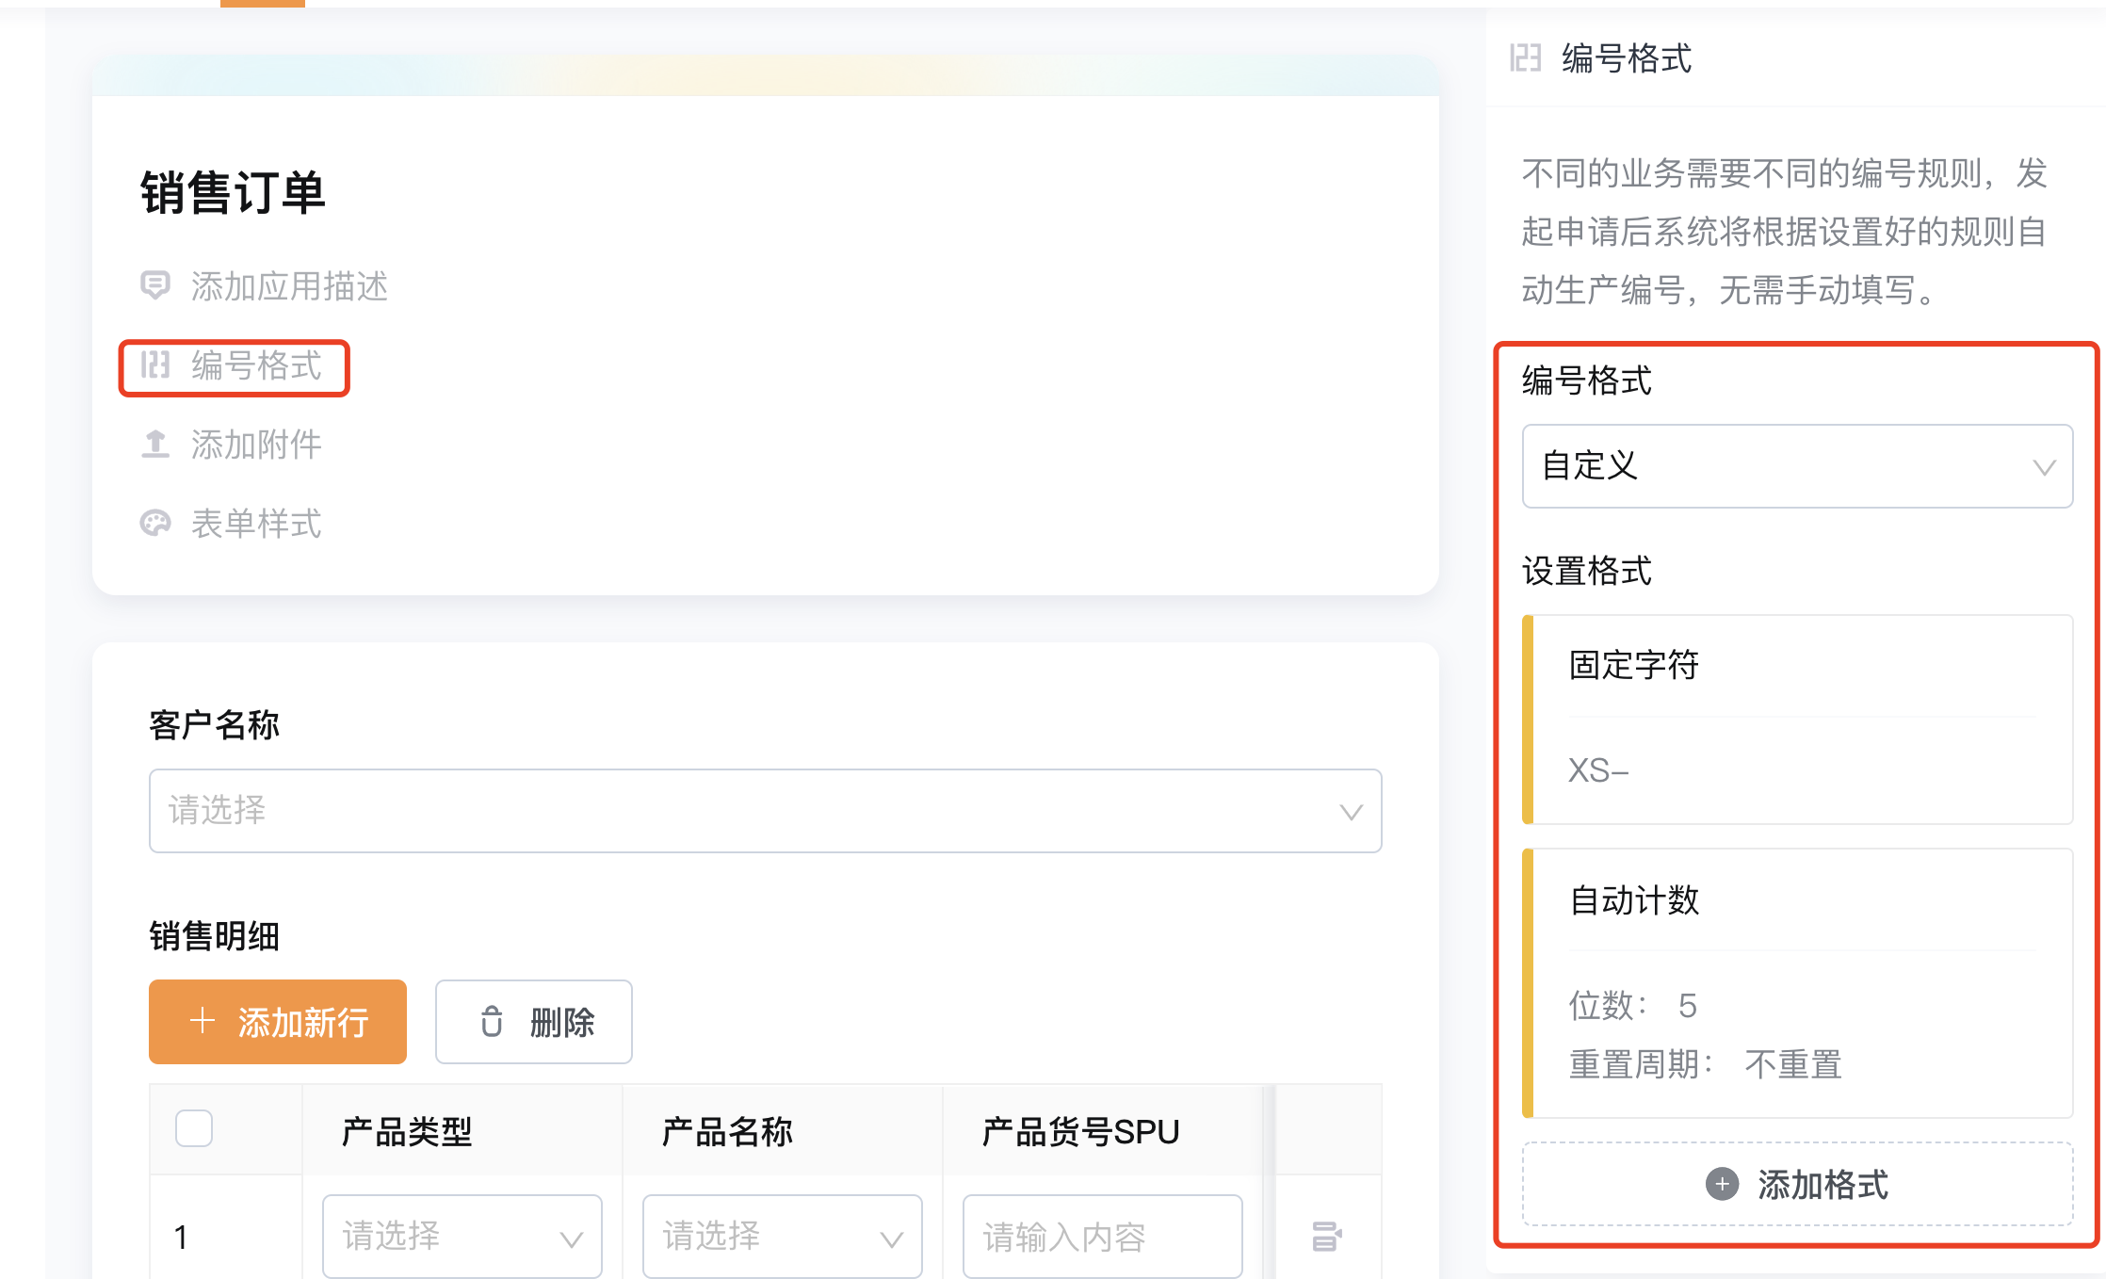Open the 产品名称 dropdown in row 1
This screenshot has height=1279, width=2106.
point(783,1237)
